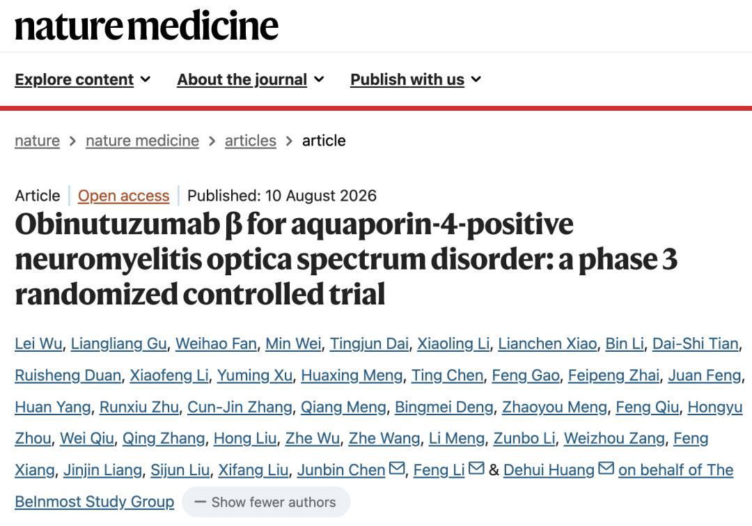752x526 pixels.
Task: Click author link Cun-Jin Zhang
Action: [x=240, y=407]
